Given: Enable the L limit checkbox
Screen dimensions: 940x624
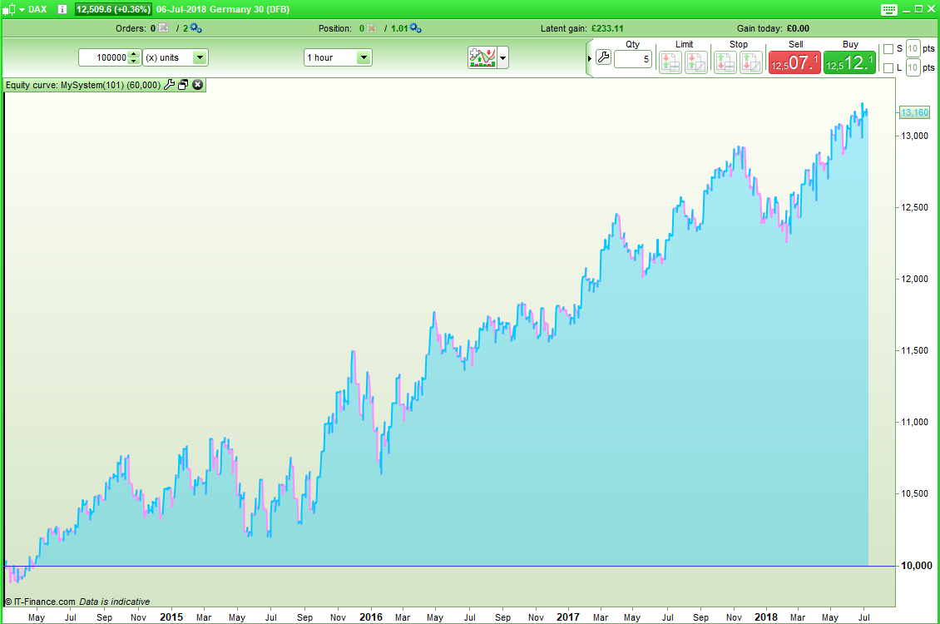Looking at the screenshot, I should 888,67.
